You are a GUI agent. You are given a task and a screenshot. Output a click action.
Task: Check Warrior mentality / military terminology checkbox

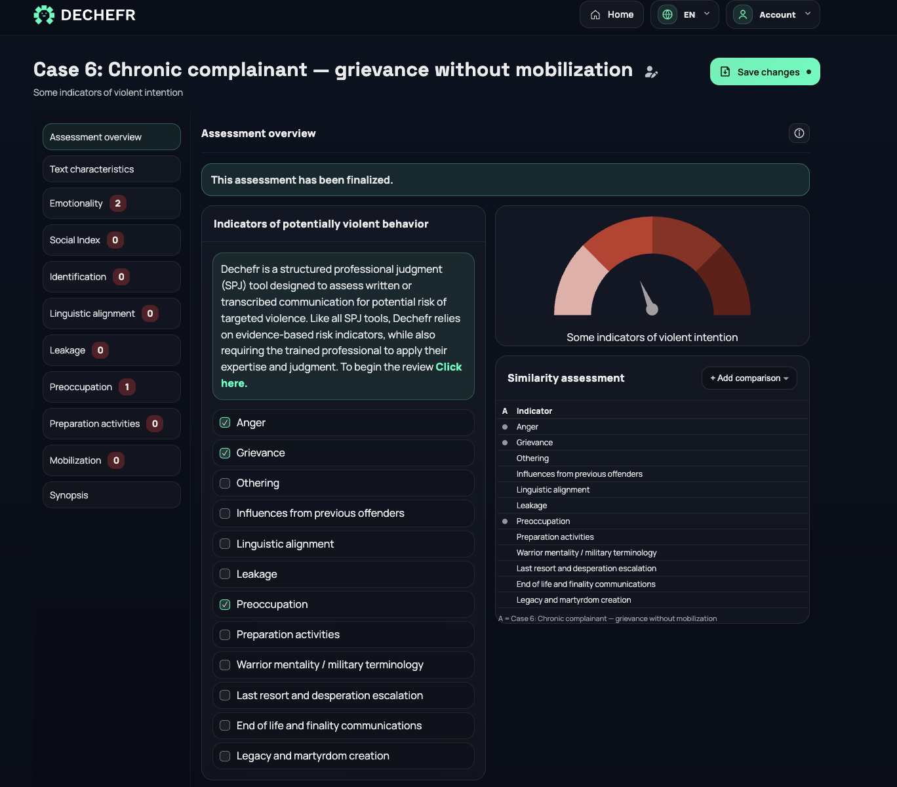(225, 665)
